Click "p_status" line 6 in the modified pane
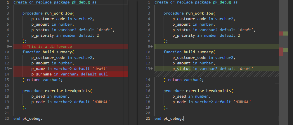Image resolution: width=293 pixels, height=125 pixels. 214,30
